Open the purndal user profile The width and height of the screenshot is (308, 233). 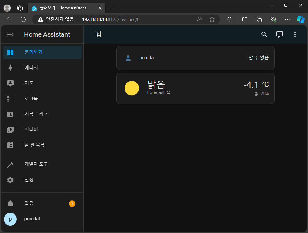[x=42, y=219]
